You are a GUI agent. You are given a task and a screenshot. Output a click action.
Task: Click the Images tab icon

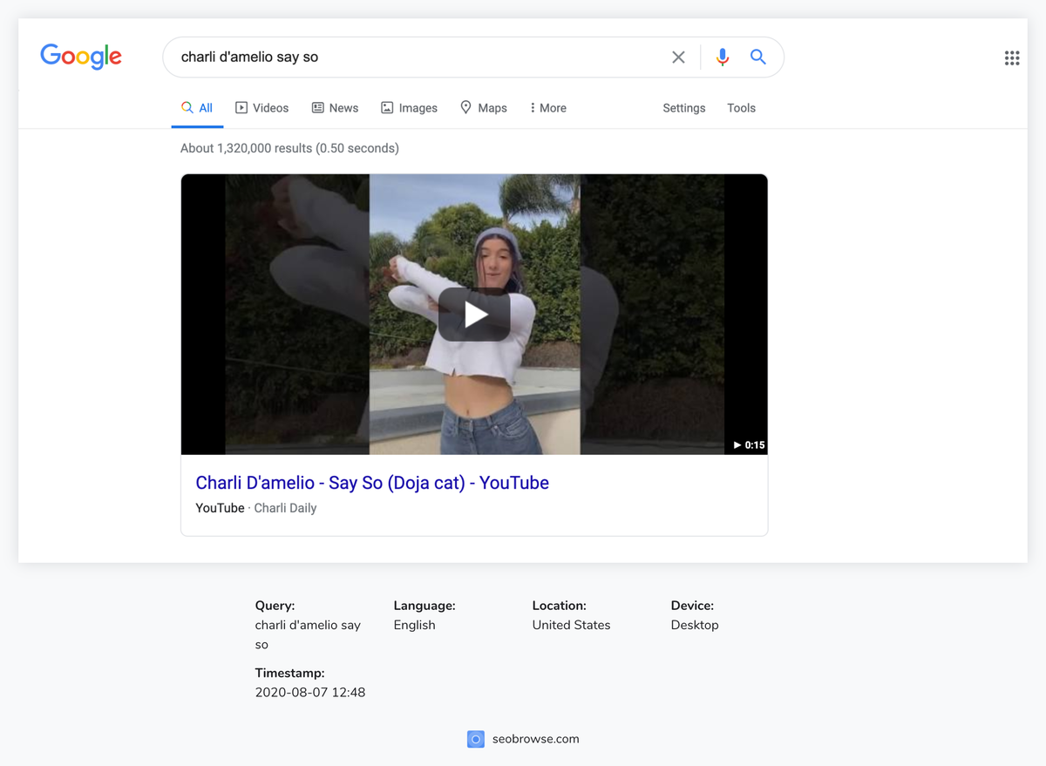(386, 107)
